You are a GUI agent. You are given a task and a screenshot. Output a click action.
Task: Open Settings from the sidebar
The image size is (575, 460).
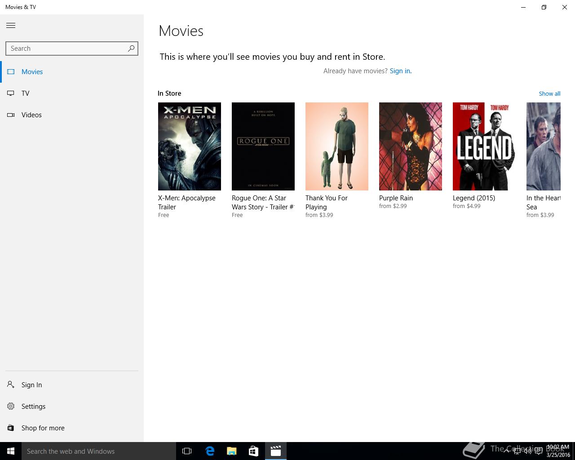[72, 407]
